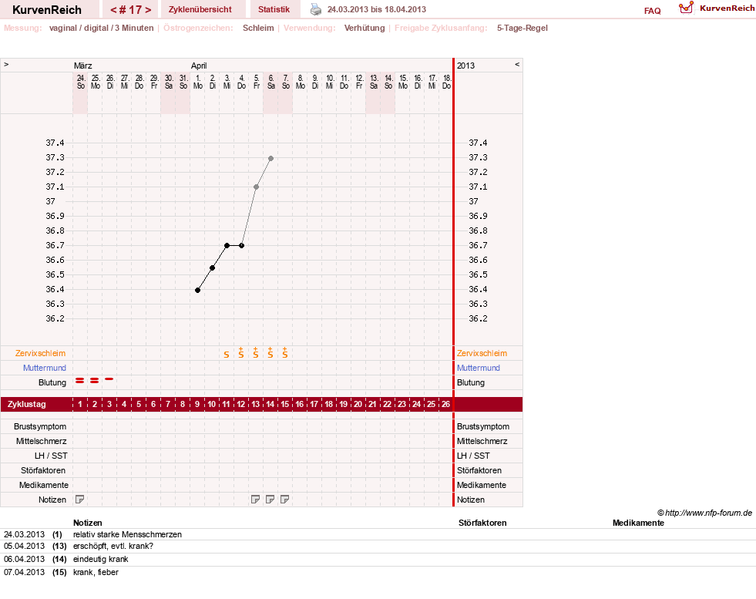The image size is (756, 599).
Task: Click the right Zervixschleim row label
Action: (482, 353)
